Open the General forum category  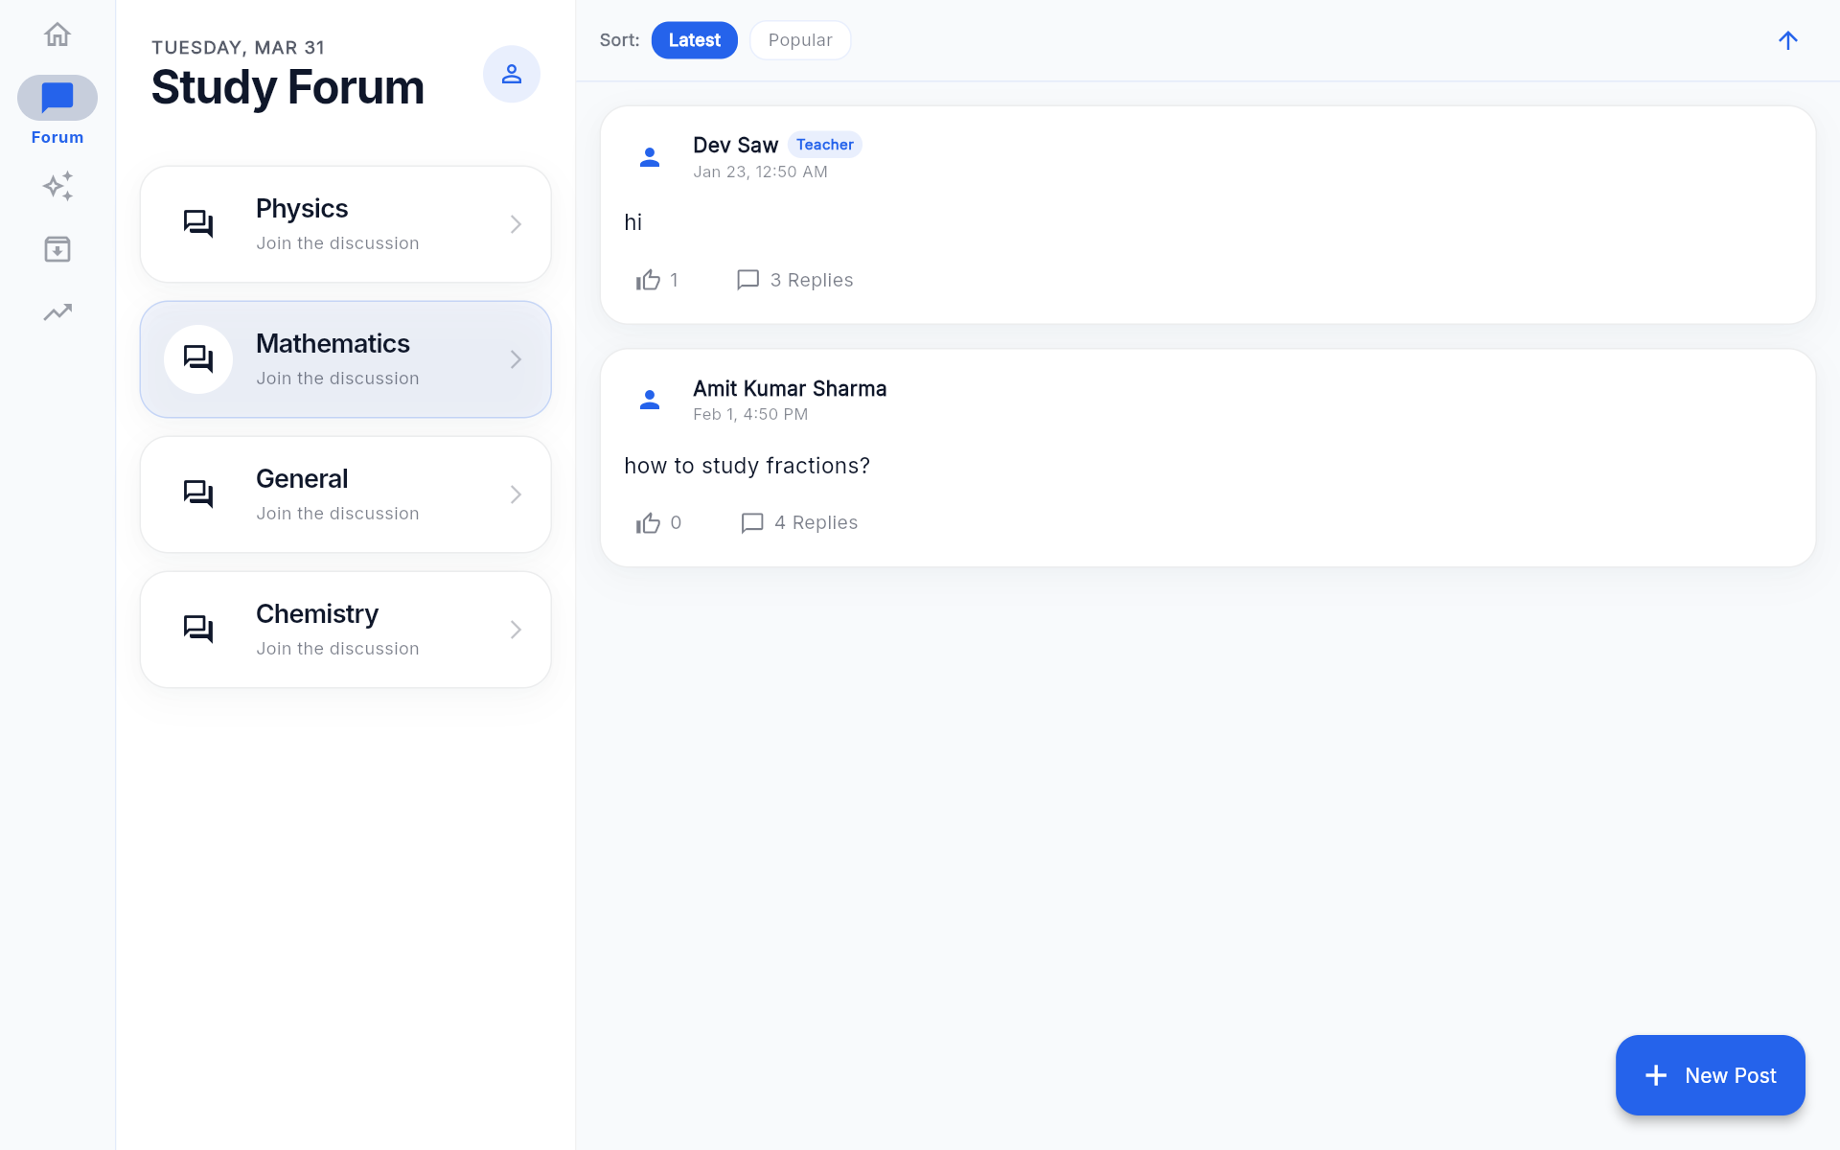pyautogui.click(x=346, y=494)
